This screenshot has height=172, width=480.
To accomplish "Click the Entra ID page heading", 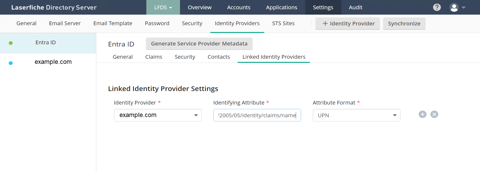I will click(121, 44).
